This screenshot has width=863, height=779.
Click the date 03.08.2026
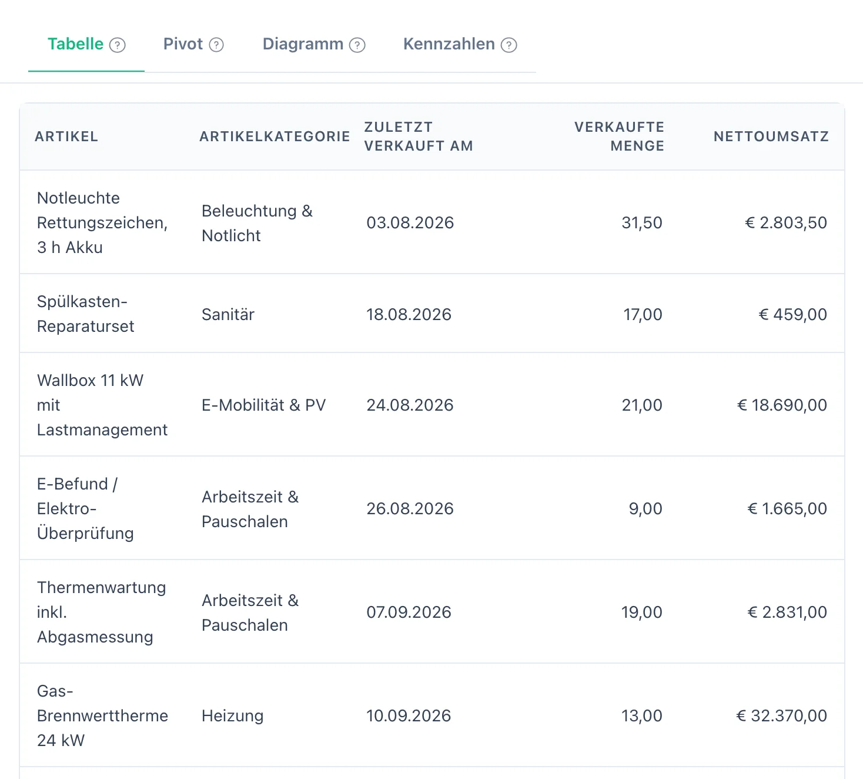coord(410,222)
